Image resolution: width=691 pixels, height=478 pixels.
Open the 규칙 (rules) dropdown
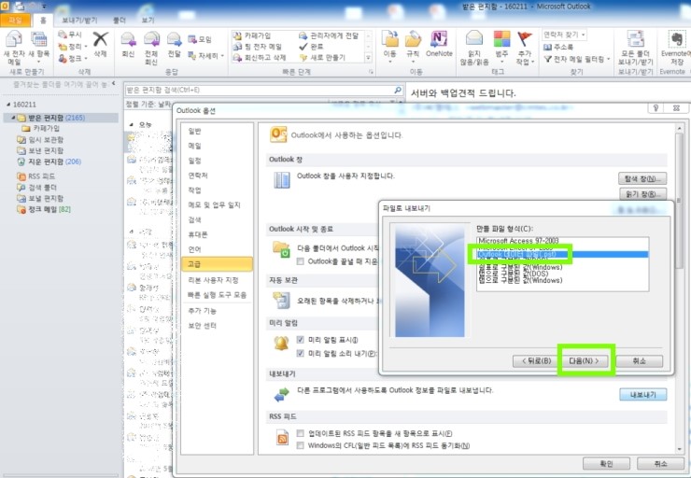(x=413, y=47)
